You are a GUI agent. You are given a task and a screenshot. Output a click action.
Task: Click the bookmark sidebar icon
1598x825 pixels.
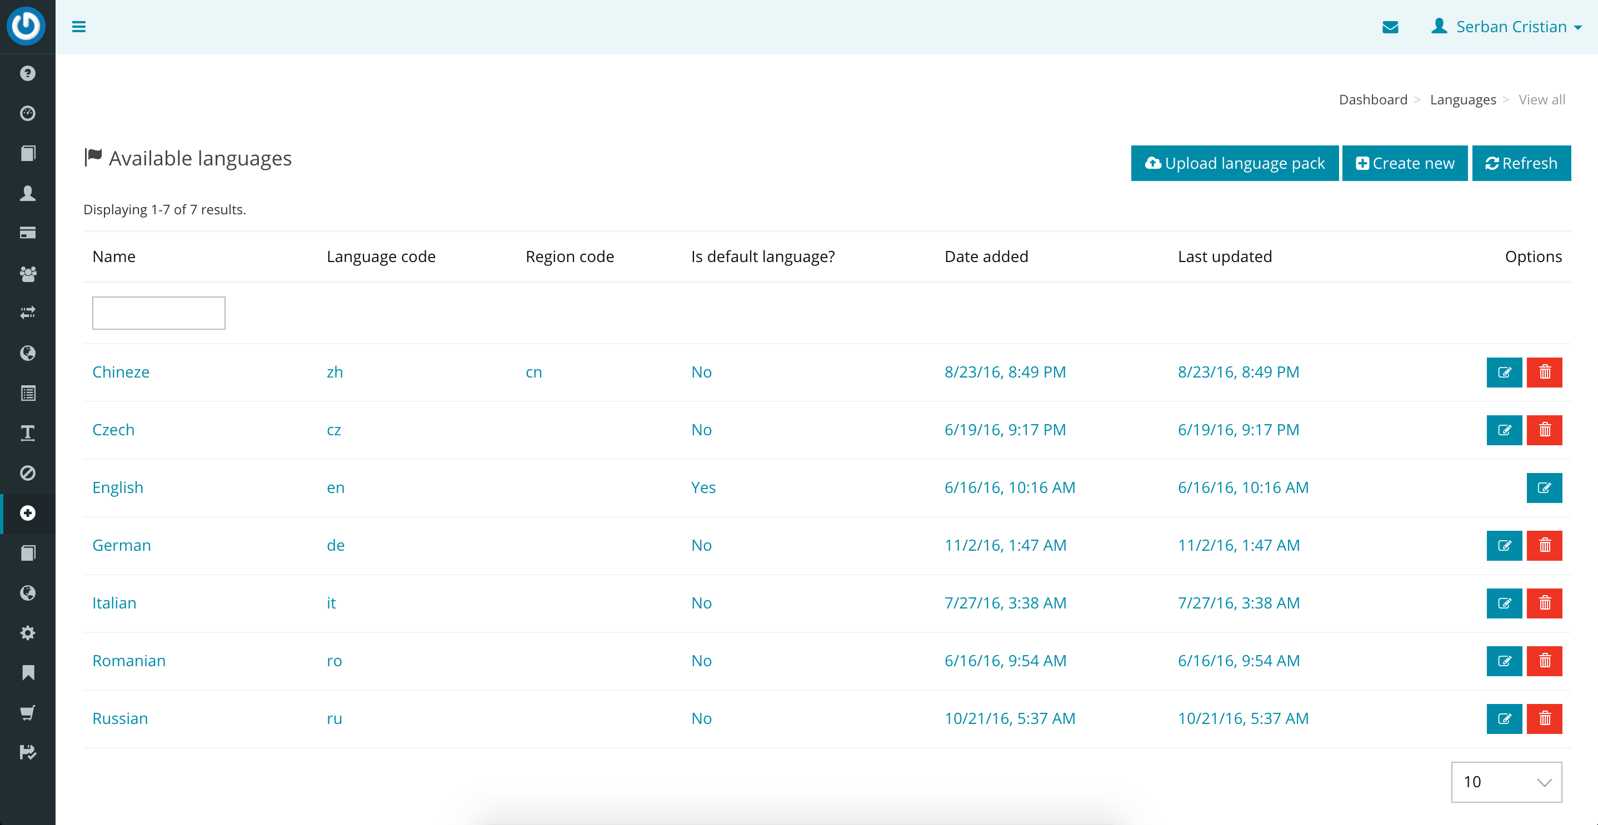click(x=27, y=672)
